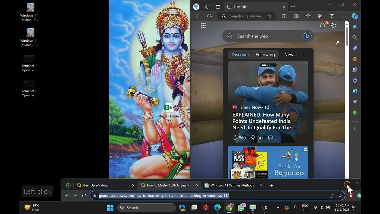Viewport: 380px width, 214px height.
Task: Customize Edge sidebar with plus icon
Action: tap(354, 129)
